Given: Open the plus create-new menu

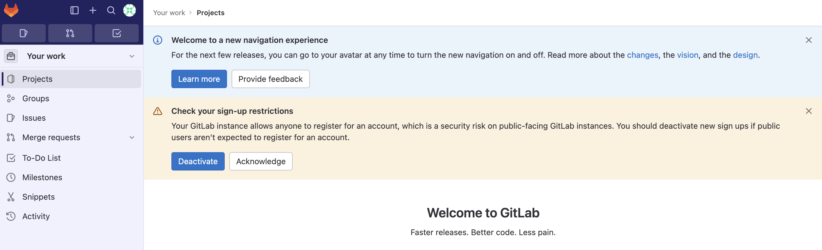Looking at the screenshot, I should click(93, 11).
